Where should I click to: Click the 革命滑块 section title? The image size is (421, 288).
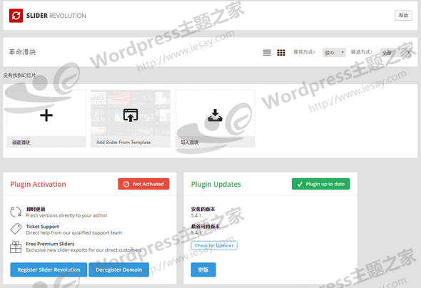[22, 52]
